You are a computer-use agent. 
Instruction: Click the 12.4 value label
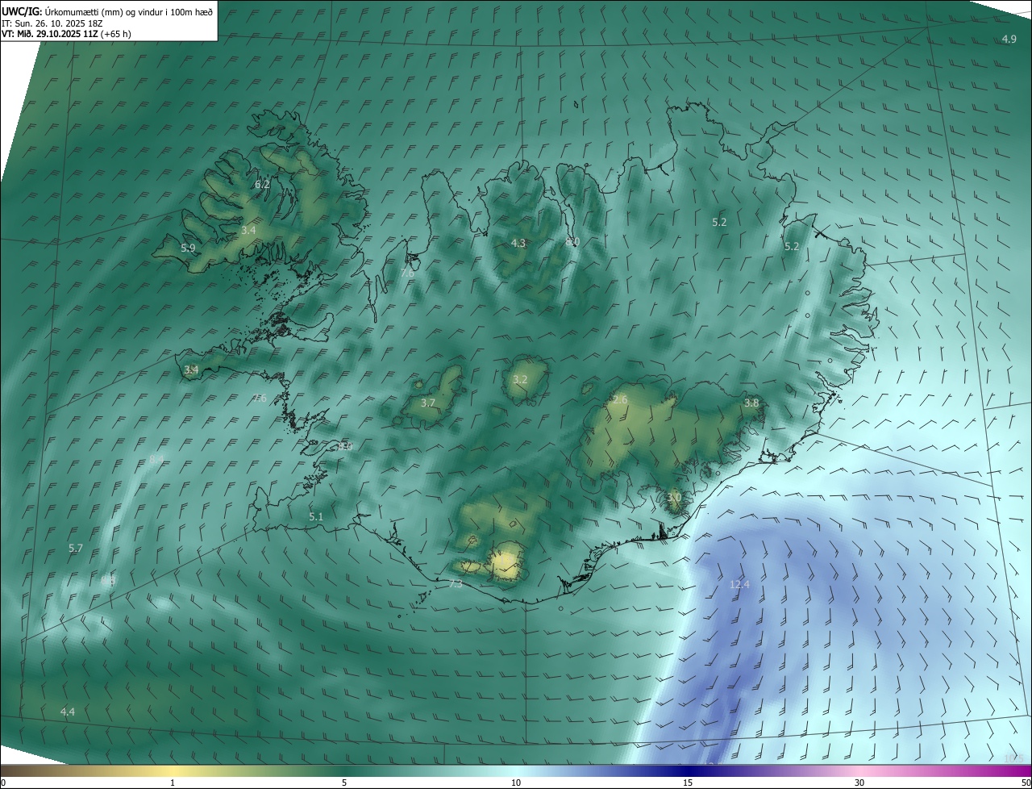(x=739, y=584)
